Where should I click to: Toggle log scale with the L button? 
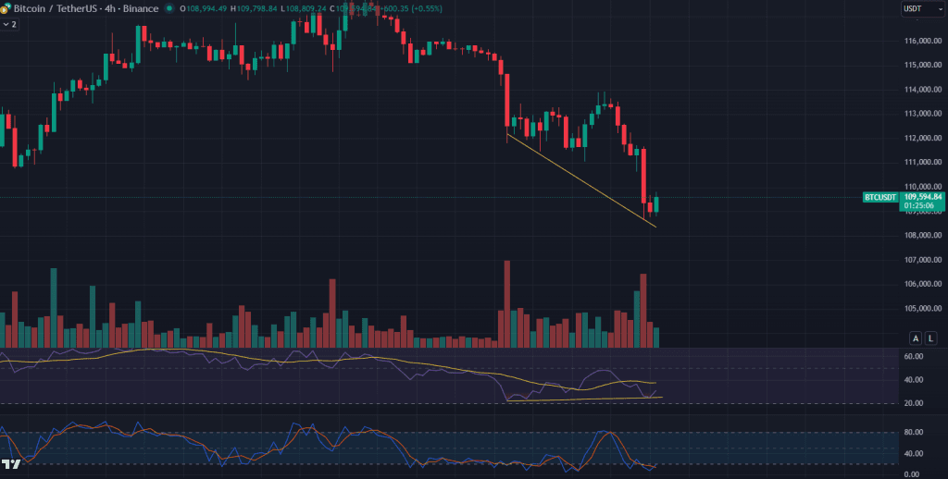[x=930, y=338]
